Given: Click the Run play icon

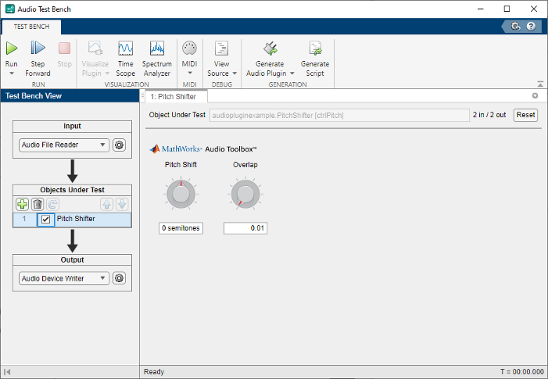Looking at the screenshot, I should [x=12, y=48].
